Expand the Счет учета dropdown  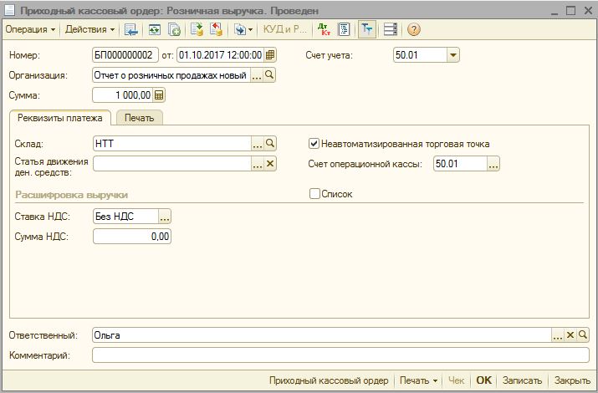[x=452, y=56]
